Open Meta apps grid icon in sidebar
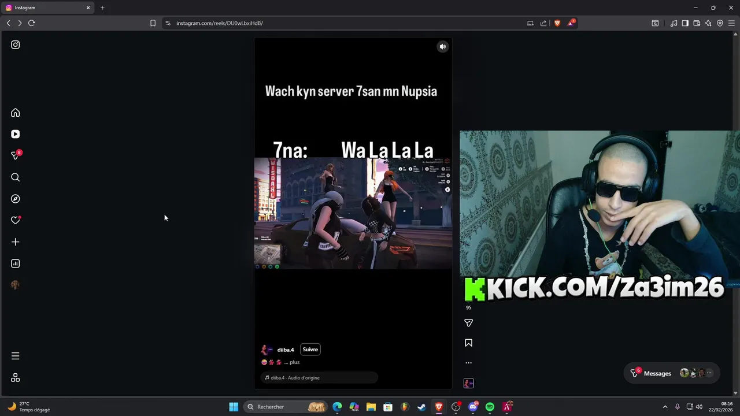 coord(16,378)
